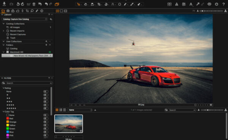Image resolution: width=228 pixels, height=140 pixels.
Task: Select All Images collection
Action: click(15, 27)
